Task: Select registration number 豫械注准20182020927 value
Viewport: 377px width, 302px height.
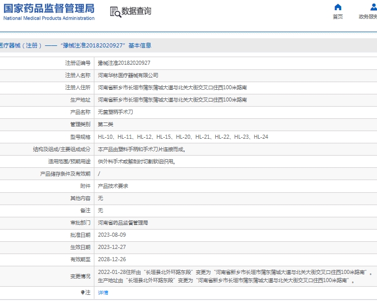Action: [124, 63]
